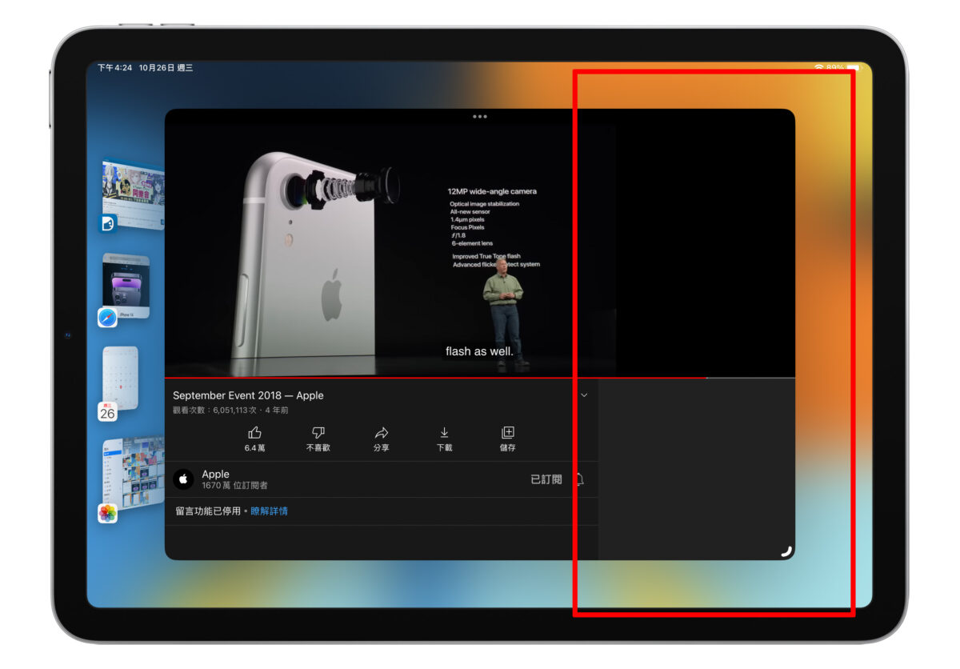Tap the blue app icon under top thumbnail
Viewport: 960px width, 669px height.
(107, 223)
